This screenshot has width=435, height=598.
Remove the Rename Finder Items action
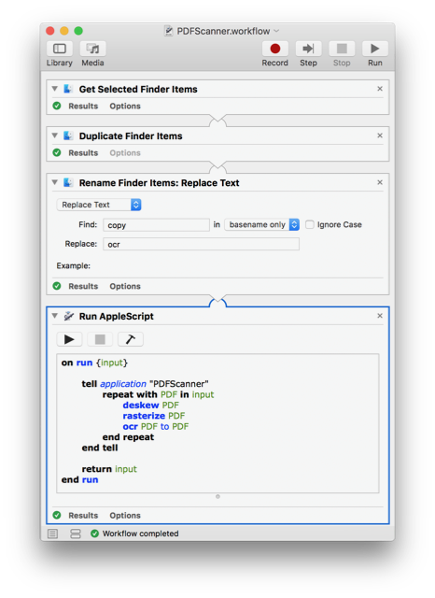pos(380,182)
